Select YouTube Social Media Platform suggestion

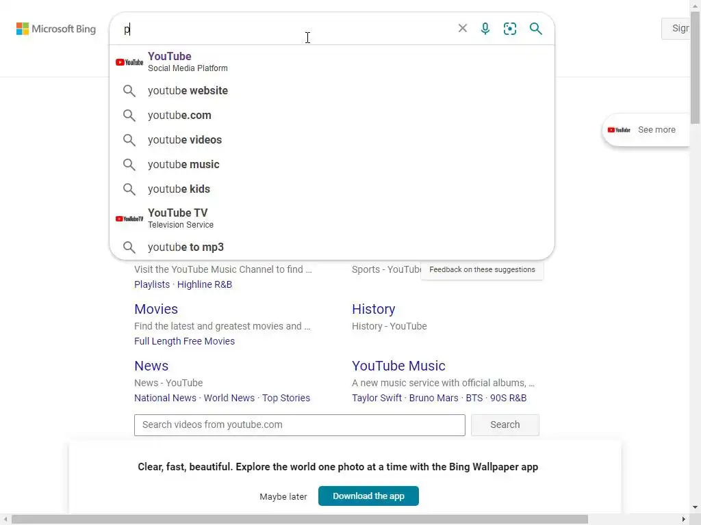[x=332, y=62]
